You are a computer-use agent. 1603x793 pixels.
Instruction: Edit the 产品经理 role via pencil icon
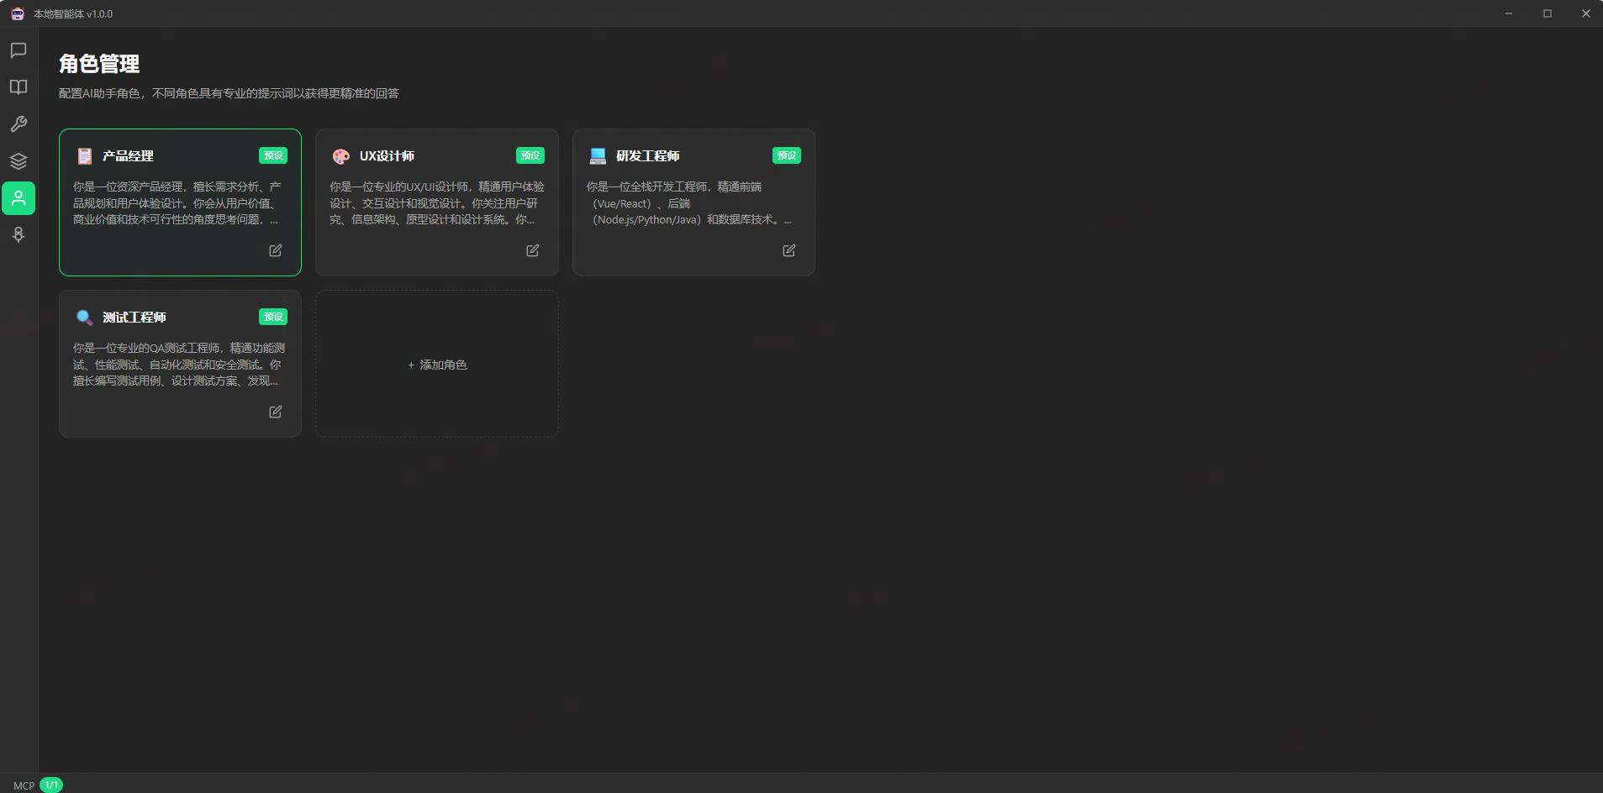click(275, 250)
